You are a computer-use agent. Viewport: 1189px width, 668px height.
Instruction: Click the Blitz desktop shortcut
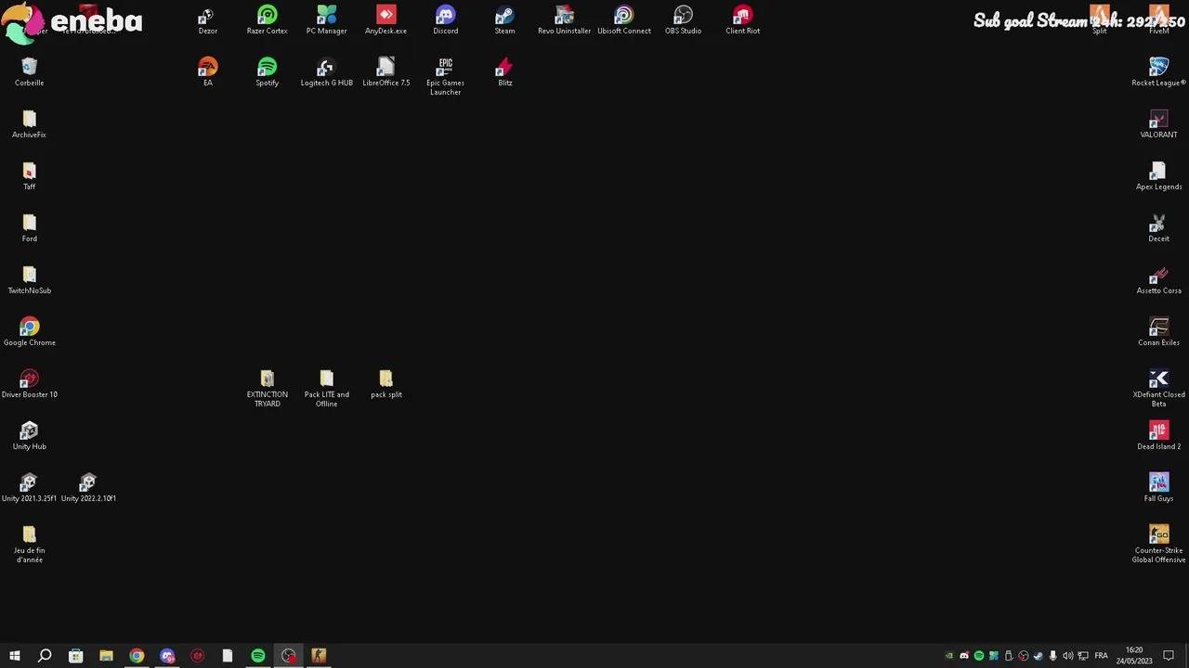(504, 69)
